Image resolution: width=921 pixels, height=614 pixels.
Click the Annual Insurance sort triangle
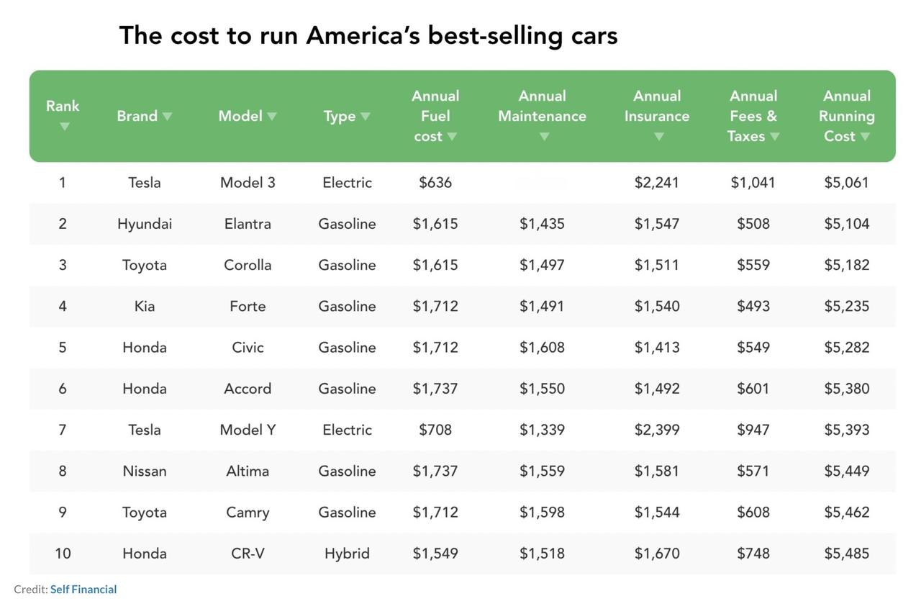pyautogui.click(x=658, y=136)
